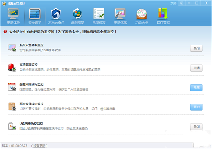
Task: Click the 电脑修复 computer repair icon
Action: click(98, 16)
